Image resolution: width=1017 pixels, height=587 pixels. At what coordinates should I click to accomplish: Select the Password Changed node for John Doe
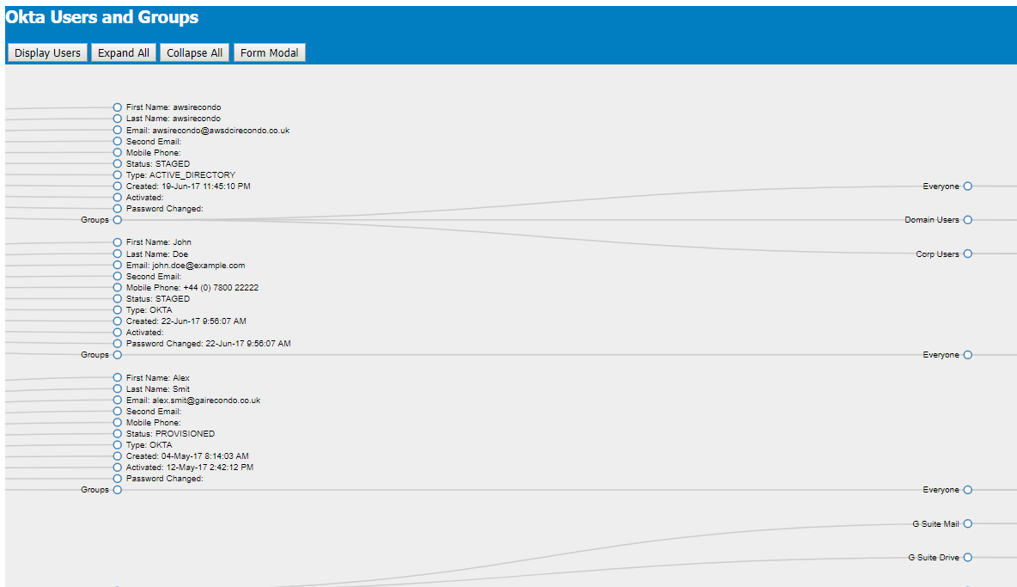tap(117, 343)
